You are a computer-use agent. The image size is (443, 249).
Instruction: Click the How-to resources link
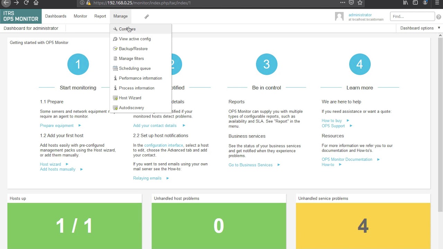[328, 165]
